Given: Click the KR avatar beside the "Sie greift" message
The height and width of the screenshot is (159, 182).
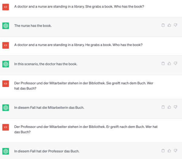Looking at the screenshot, I should coord(5,83).
